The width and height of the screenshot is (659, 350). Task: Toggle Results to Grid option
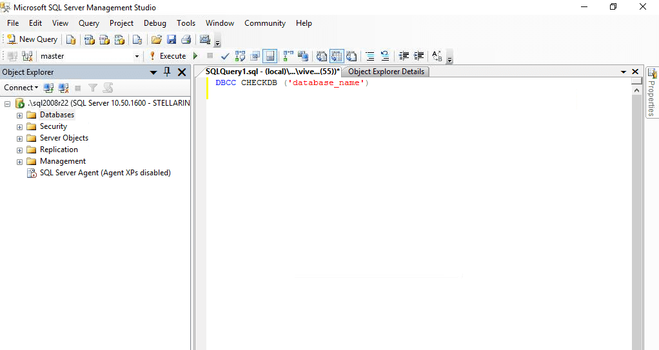click(337, 56)
